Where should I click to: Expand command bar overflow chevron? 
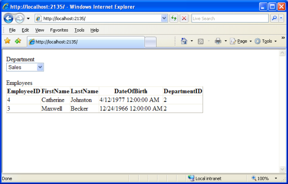(283, 38)
